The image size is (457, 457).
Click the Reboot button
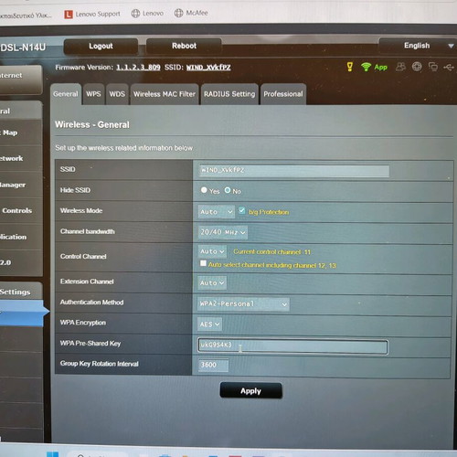point(184,46)
